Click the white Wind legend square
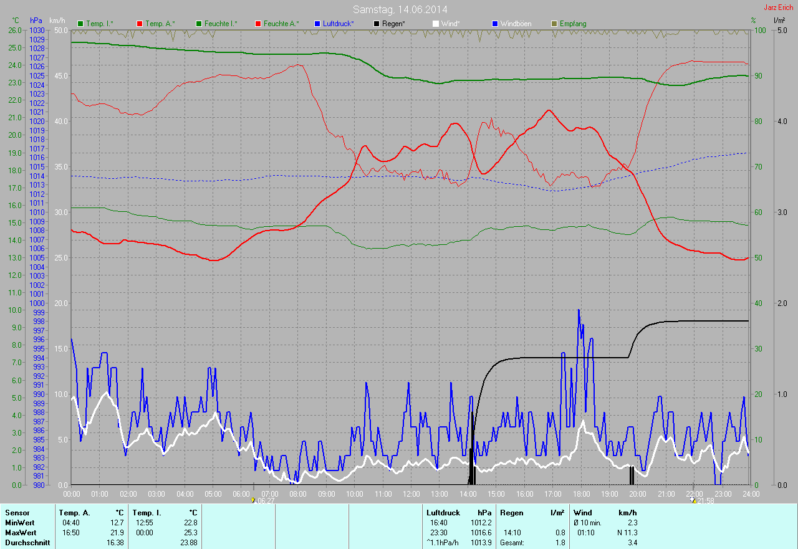Image resolution: width=798 pixels, height=549 pixels. [x=436, y=24]
